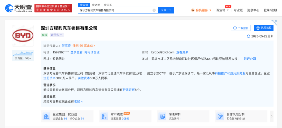This screenshot has height=128, width=282.
Task: Show next cards with the right arrow
Action: pos(272,116)
